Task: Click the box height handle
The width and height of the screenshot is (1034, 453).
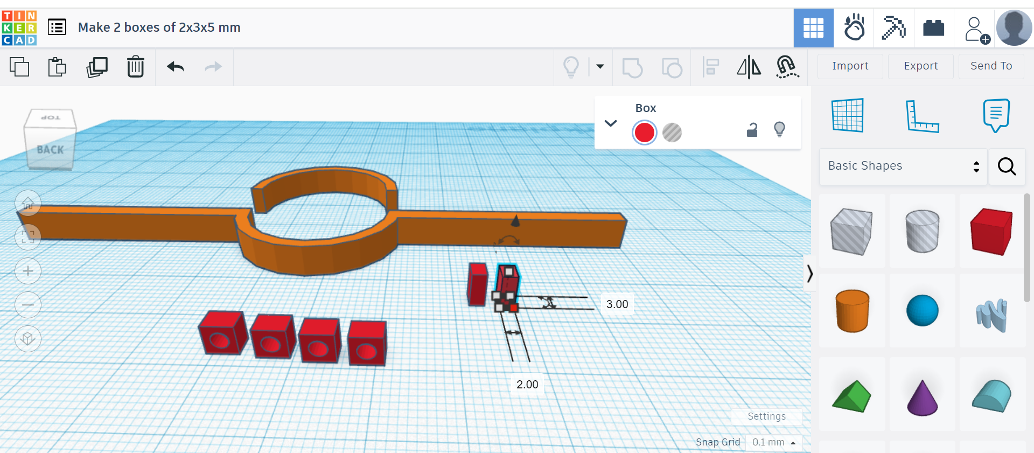Action: point(508,271)
